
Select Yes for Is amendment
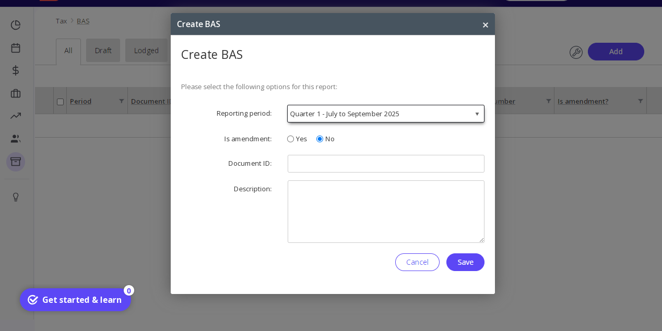tap(290, 139)
